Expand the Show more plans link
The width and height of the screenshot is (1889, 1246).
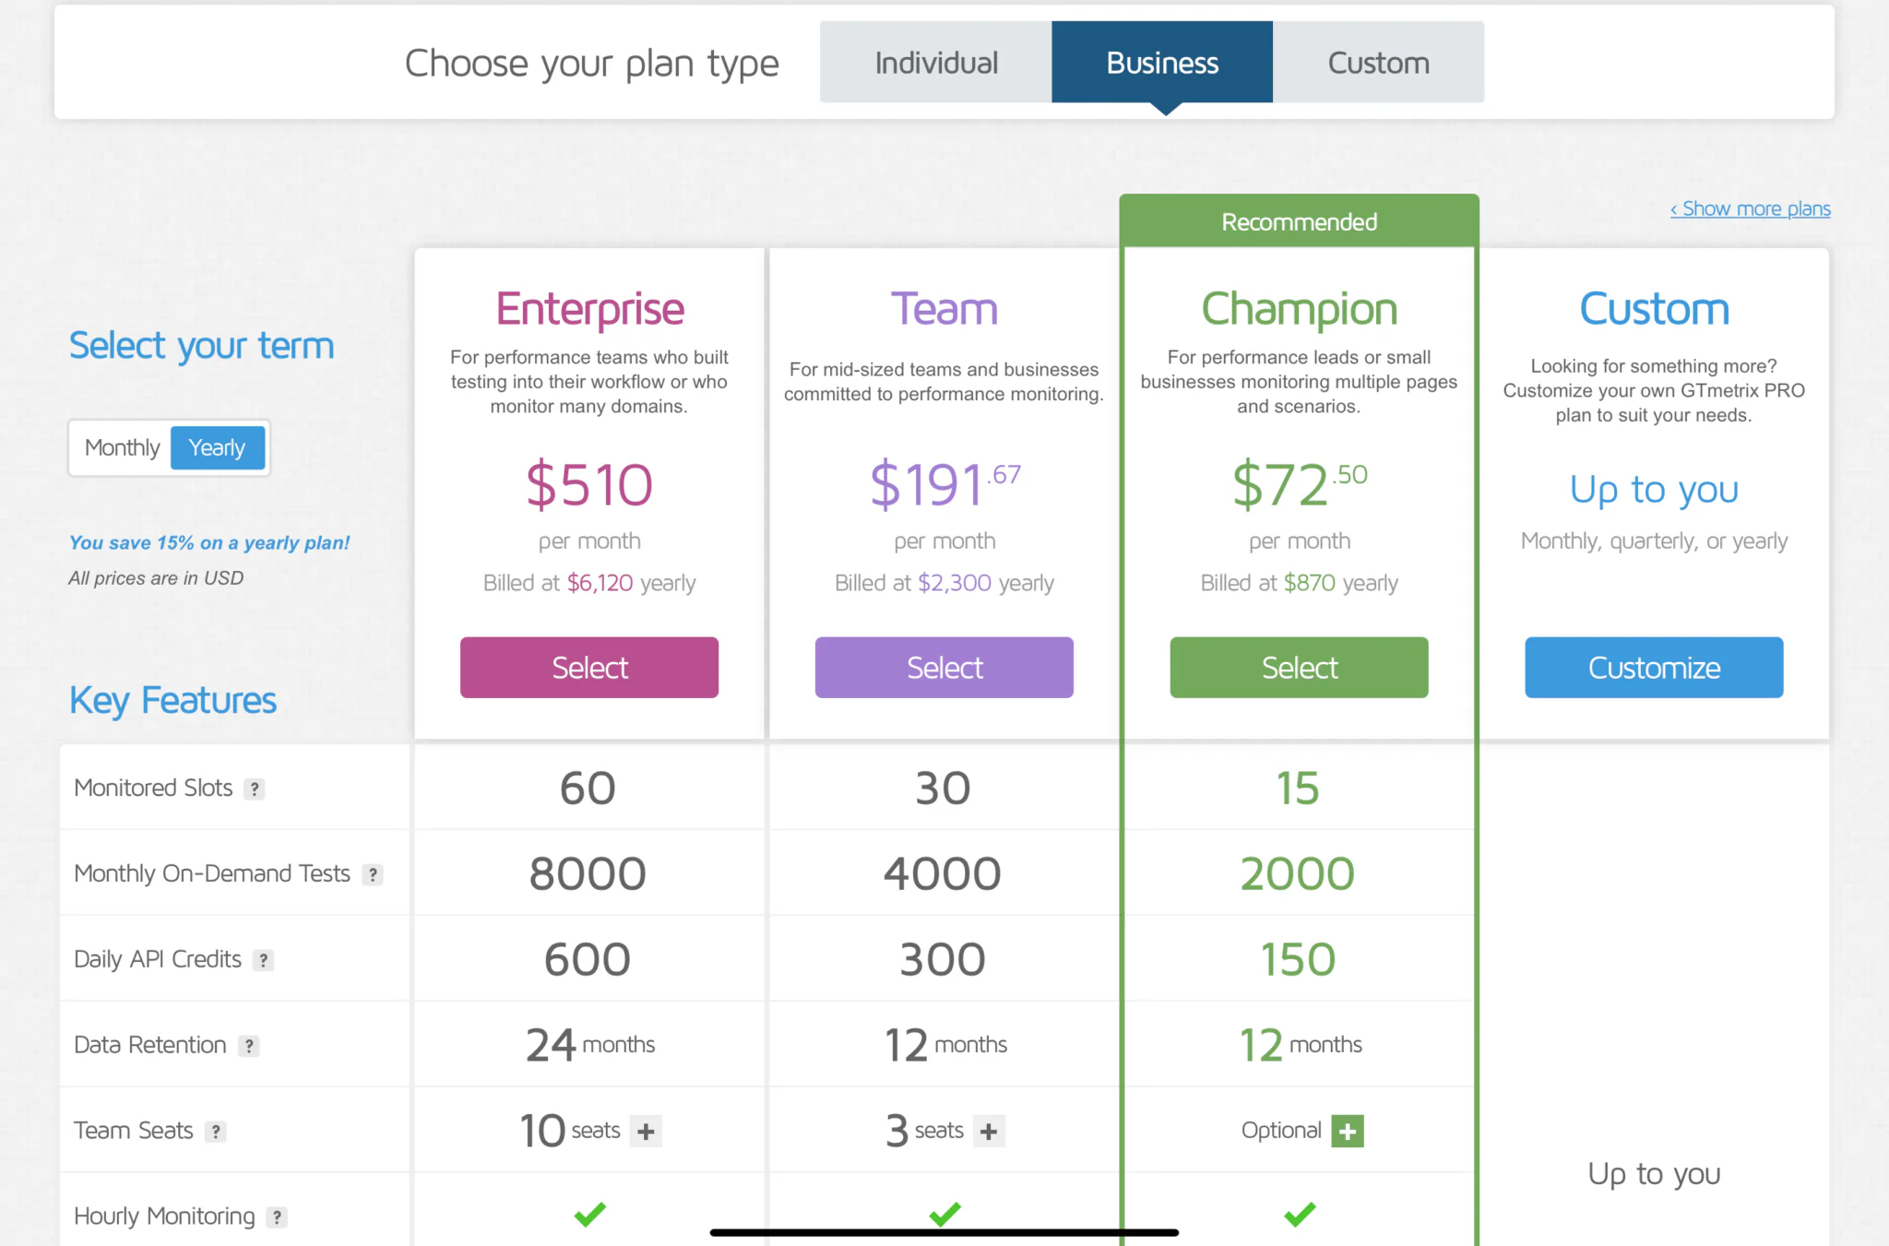pos(1750,209)
